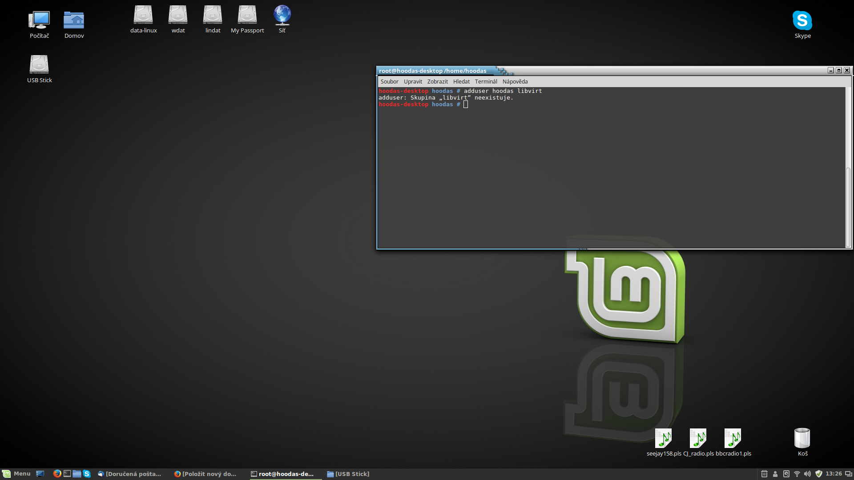Select the data-linux drive icon
The image size is (854, 480).
coord(143,19)
